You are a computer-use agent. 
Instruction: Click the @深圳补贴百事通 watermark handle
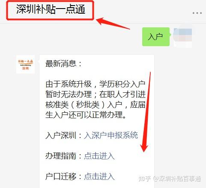pyautogui.click(x=177, y=179)
